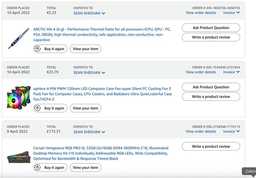View order details for the €5.23 order
Image resolution: width=256 pixels, height=178 pixels.
pyautogui.click(x=201, y=13)
